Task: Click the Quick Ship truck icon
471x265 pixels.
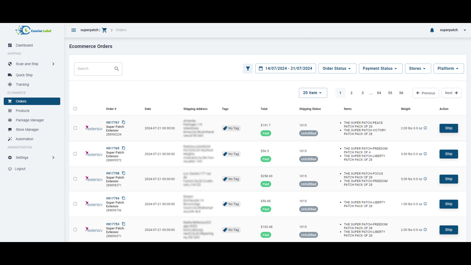Action: [10, 75]
